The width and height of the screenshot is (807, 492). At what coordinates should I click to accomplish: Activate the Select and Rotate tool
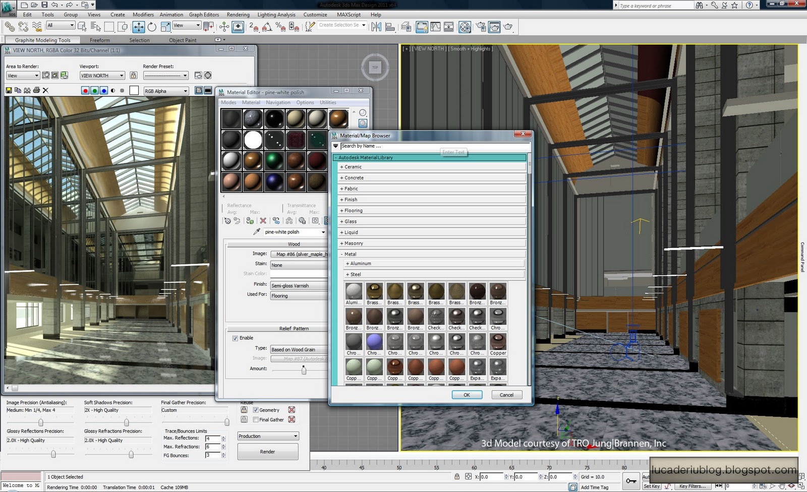click(151, 26)
